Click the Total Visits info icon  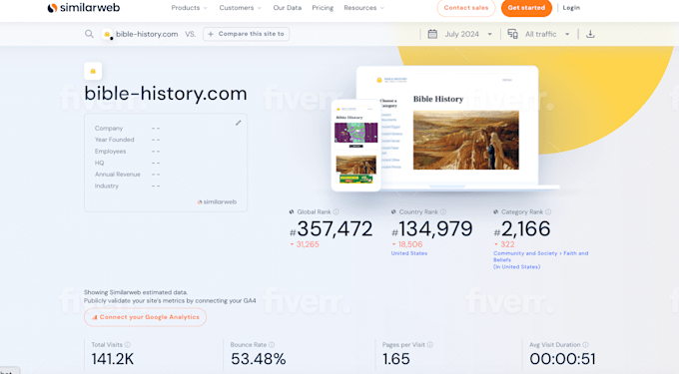tap(128, 345)
